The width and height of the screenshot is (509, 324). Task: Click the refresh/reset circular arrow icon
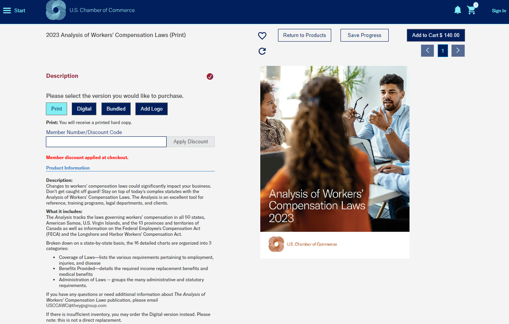coord(262,51)
